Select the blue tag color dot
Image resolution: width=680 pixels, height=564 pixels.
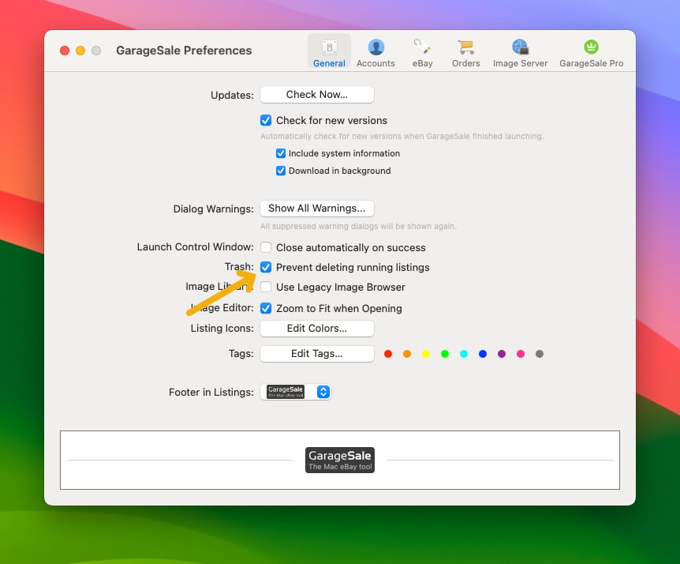(483, 354)
